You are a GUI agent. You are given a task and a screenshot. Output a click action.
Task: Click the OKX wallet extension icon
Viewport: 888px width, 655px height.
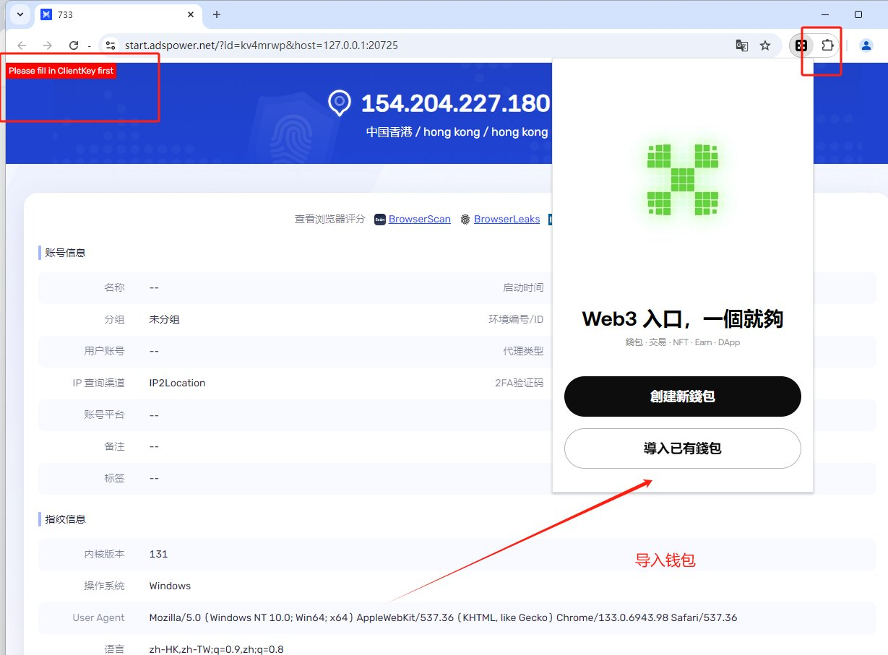(801, 45)
